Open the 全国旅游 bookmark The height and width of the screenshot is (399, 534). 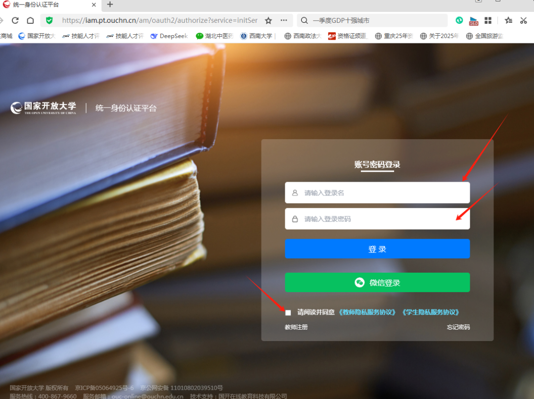[485, 36]
